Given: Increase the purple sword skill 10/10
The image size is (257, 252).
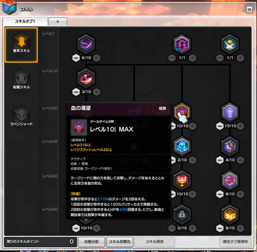Looking at the screenshot, I should point(240,126).
